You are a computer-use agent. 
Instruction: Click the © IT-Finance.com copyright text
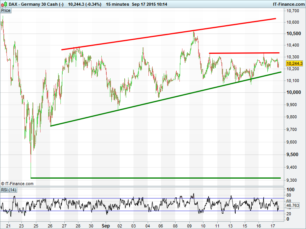17,184
